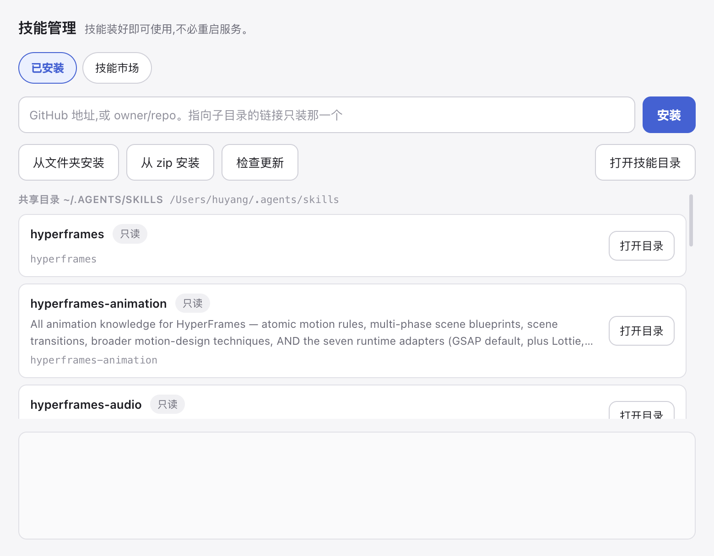Image resolution: width=714 pixels, height=556 pixels.
Task: Click the /Users/huyang/.agents/skills path text
Action: [x=254, y=200]
